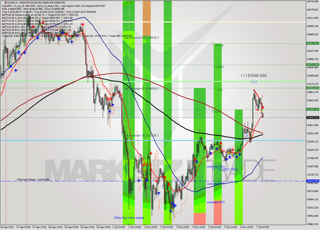Click the 'Sell correction 61.8 | 64019.3' label
The width and height of the screenshot is (320, 230).
point(141,89)
